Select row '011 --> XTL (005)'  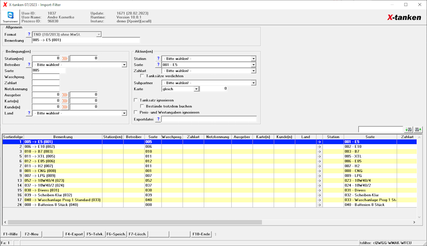pyautogui.click(x=210, y=156)
